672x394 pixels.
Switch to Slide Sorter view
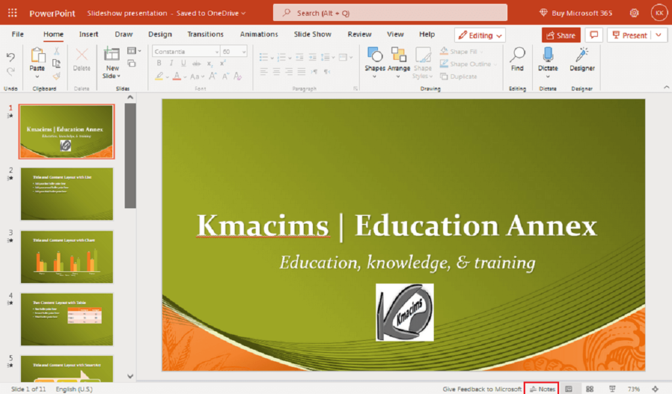pos(590,389)
